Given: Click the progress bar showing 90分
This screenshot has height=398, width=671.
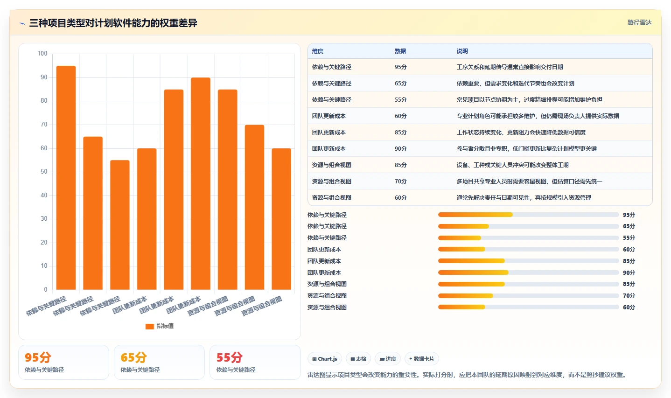Looking at the screenshot, I should [528, 272].
